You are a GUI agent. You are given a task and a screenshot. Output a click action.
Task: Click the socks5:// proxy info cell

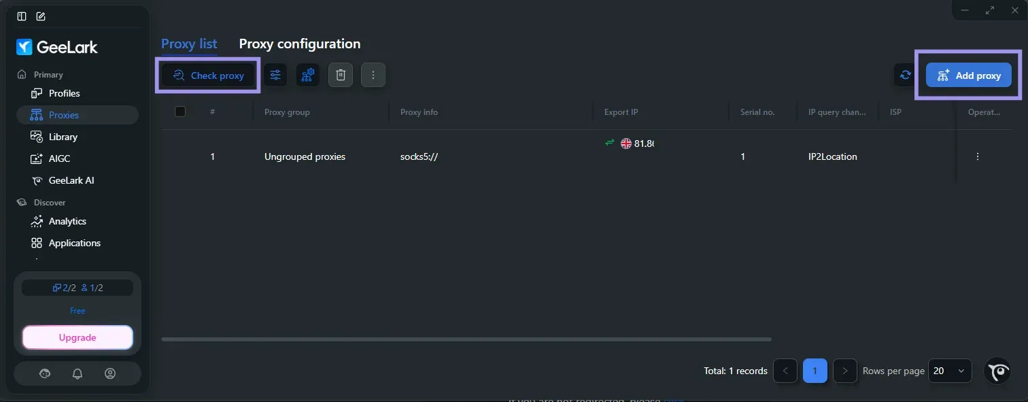(x=419, y=156)
